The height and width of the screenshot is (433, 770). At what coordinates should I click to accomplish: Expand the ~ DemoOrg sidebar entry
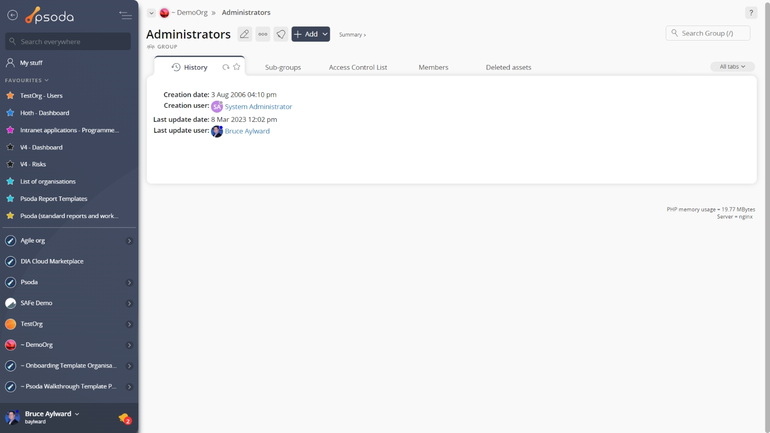pos(129,345)
